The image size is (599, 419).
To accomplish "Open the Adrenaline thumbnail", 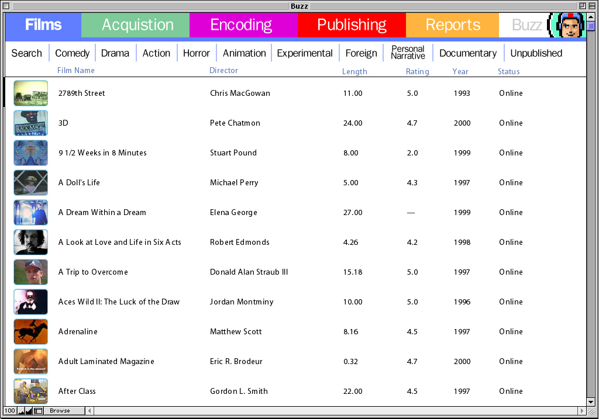I will [31, 331].
